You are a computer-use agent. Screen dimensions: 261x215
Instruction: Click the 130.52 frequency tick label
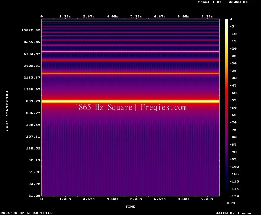33,148
